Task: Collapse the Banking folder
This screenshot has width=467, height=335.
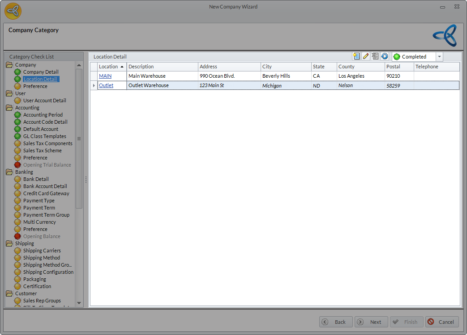Action: click(9, 172)
